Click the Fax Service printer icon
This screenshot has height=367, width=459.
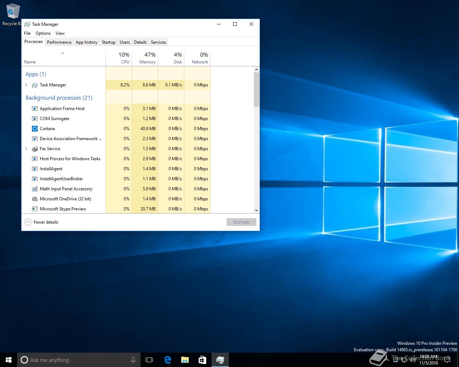pyautogui.click(x=35, y=149)
